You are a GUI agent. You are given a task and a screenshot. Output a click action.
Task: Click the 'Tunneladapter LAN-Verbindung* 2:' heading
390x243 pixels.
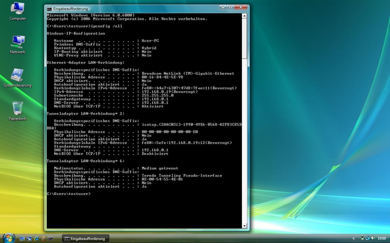click(x=86, y=114)
